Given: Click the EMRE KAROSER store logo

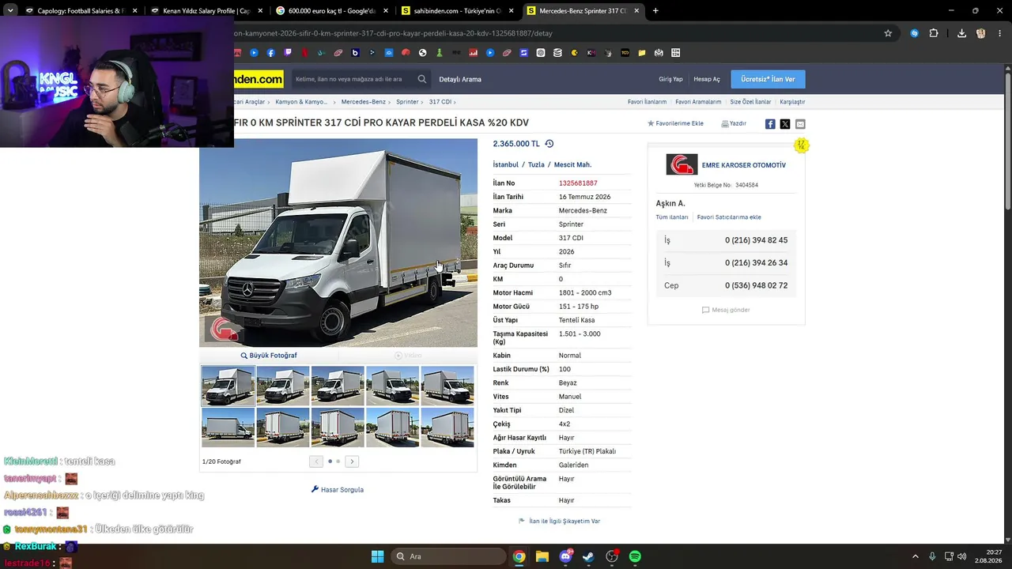Looking at the screenshot, I should (x=682, y=164).
